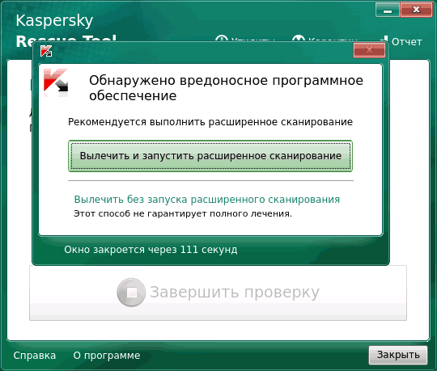
Task: Click the 'Закрыть' button
Action: (x=398, y=355)
